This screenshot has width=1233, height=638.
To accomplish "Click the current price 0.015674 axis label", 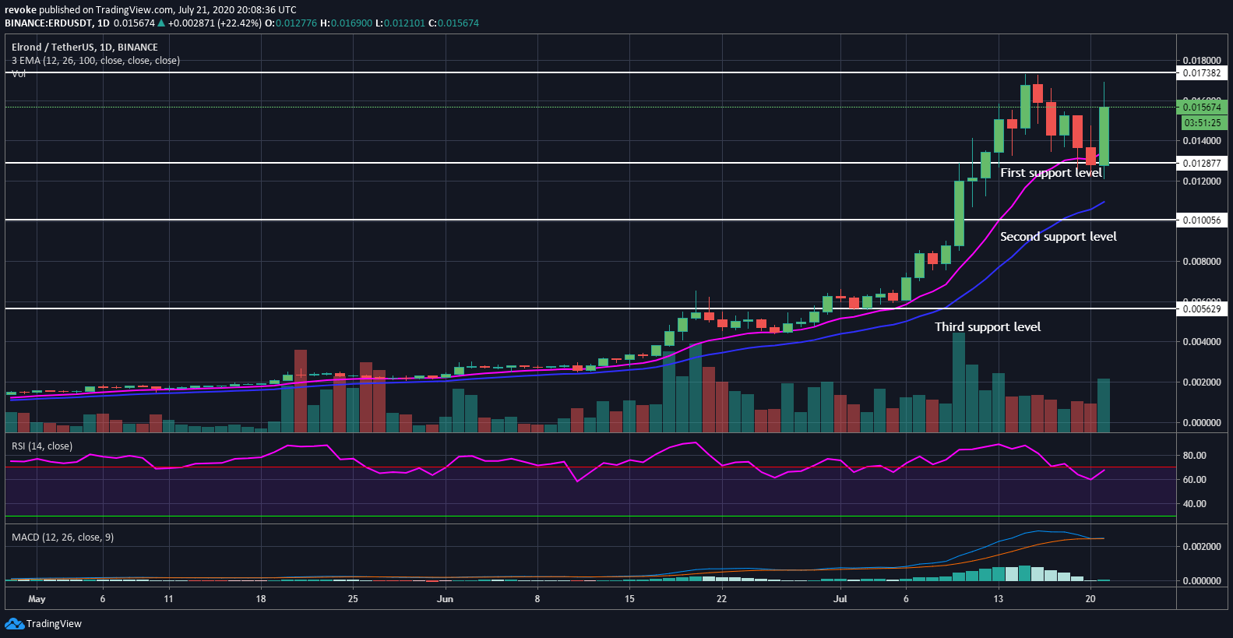I will (x=1202, y=108).
